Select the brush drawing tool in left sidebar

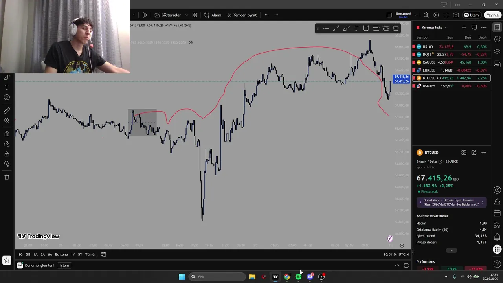click(7, 77)
